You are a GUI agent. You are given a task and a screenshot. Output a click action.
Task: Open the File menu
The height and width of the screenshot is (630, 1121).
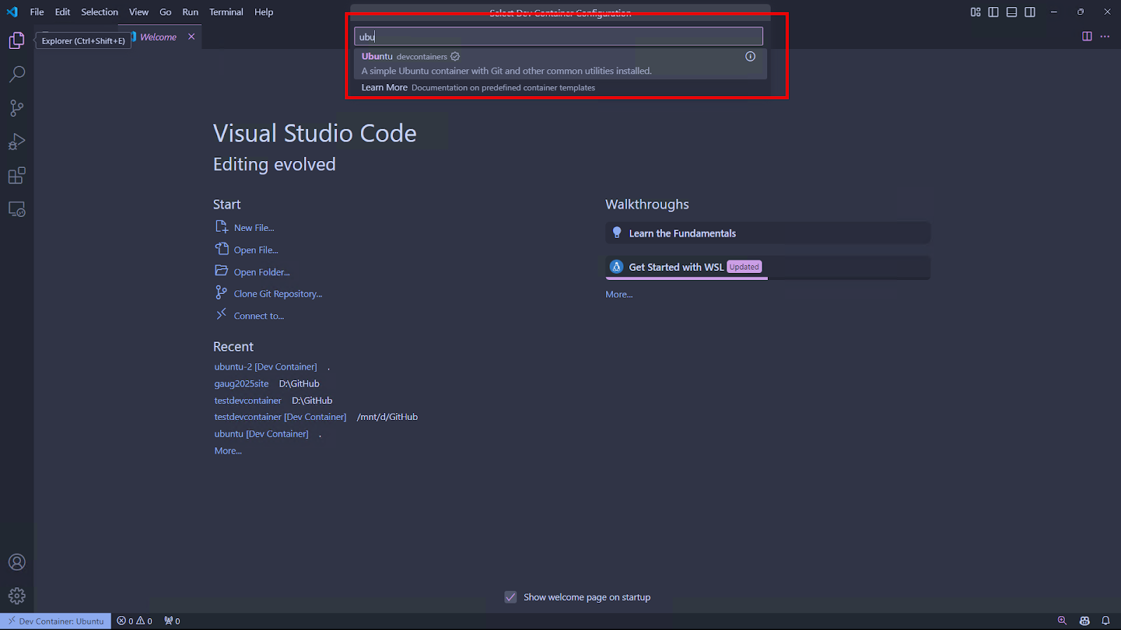[37, 12]
